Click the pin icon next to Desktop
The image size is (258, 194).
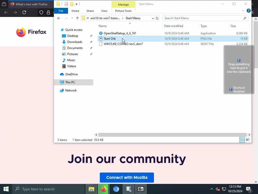[x=91, y=36]
